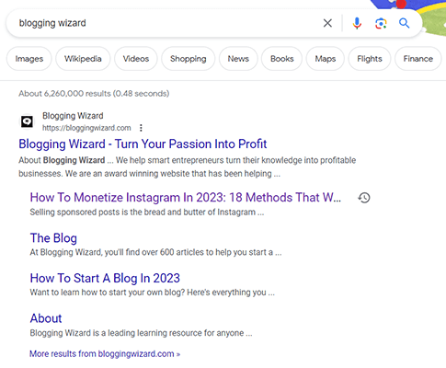Click snippet 'Blogging Wizard is a leading learning resource'
The width and height of the screenshot is (446, 368).
coord(141,333)
